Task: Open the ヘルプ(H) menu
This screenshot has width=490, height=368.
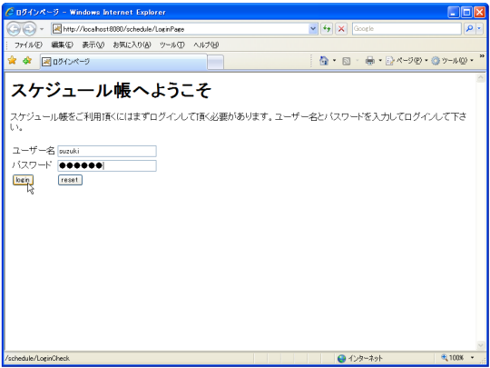Action: (206, 45)
